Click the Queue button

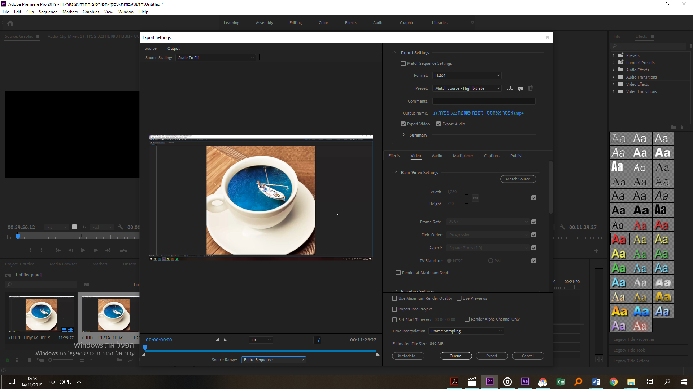pyautogui.click(x=456, y=356)
